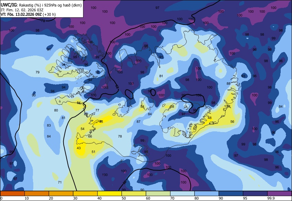
Task: Click the humidity value "83" on the map
Action: [49, 125]
